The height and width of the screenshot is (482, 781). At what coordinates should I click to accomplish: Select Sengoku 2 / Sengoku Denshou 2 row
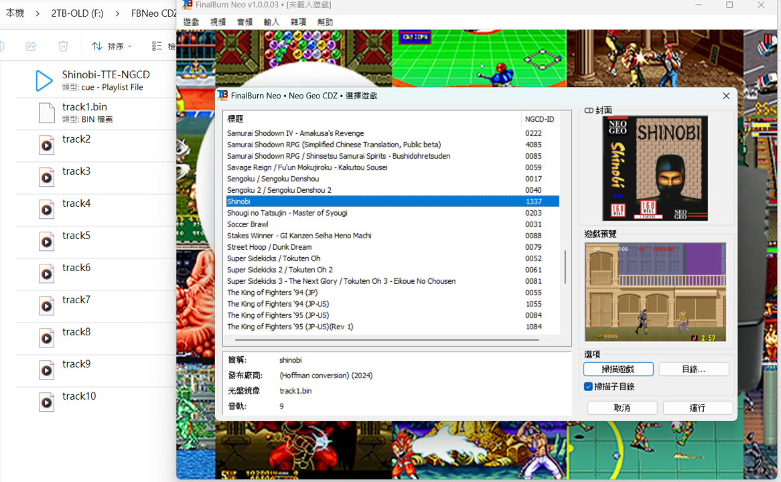(393, 190)
